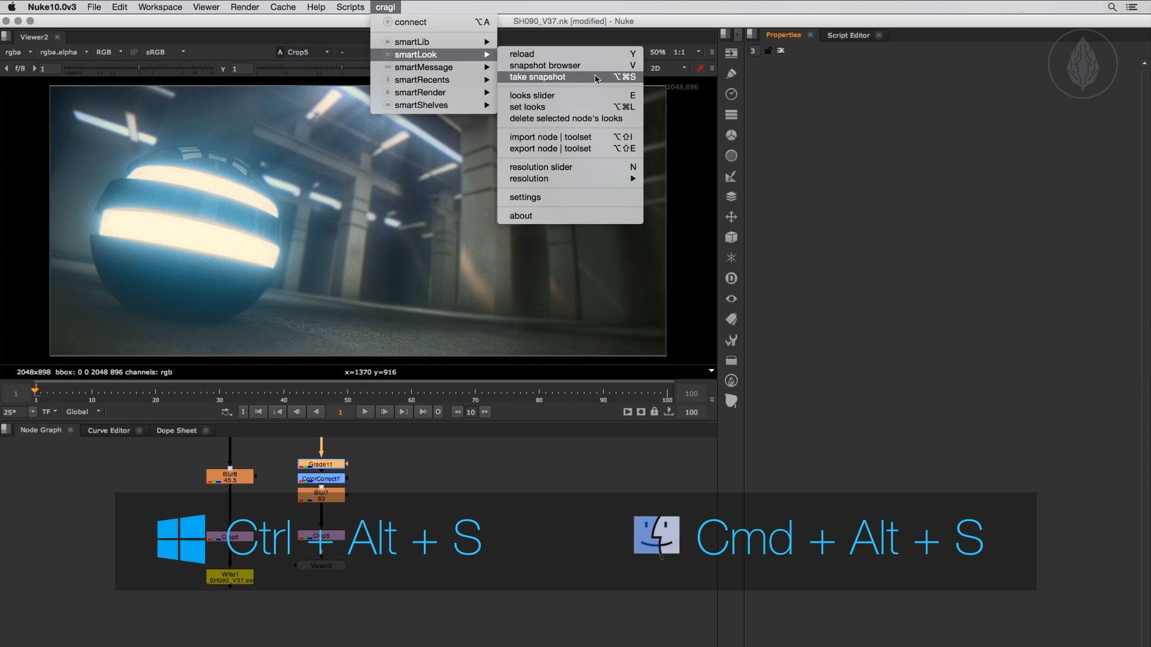Open the TF frame display dropdown

49,412
